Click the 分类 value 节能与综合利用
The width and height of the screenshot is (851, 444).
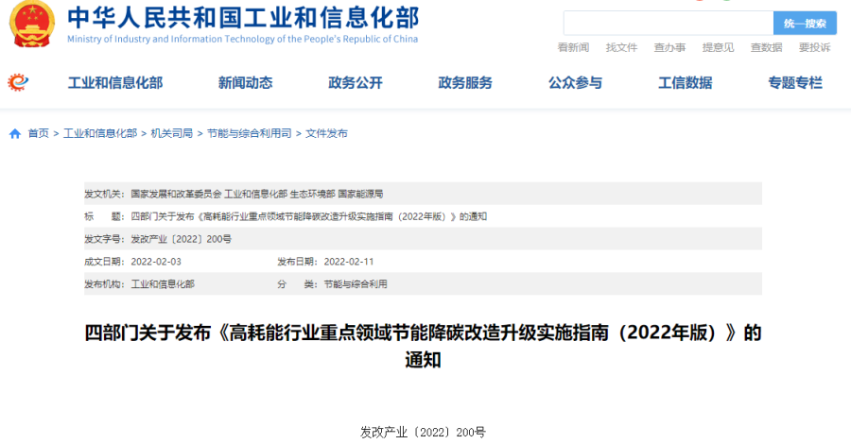click(356, 284)
